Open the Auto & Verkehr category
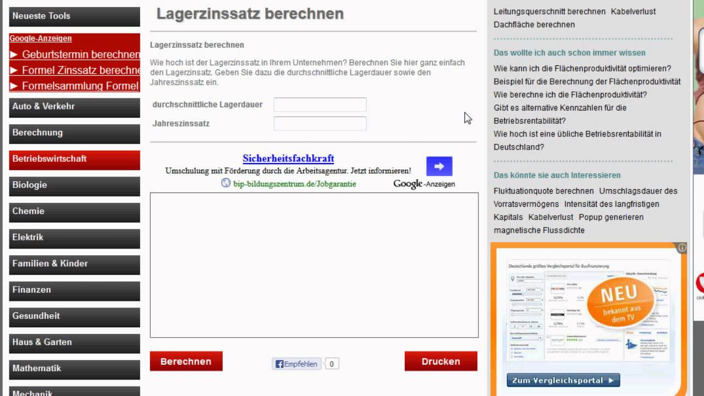The image size is (704, 396). (x=75, y=107)
